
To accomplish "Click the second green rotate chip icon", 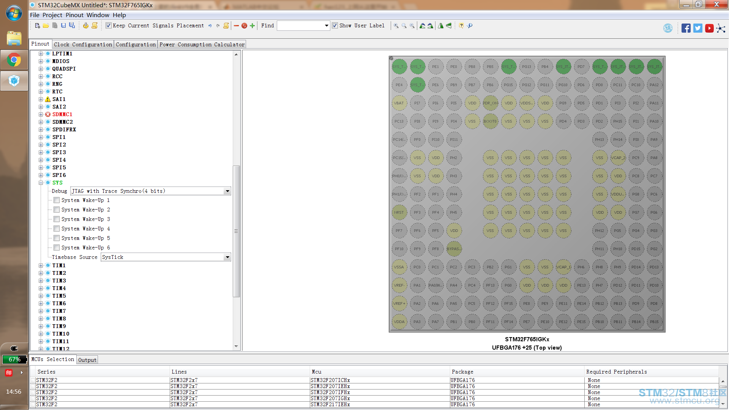I will [x=430, y=25].
